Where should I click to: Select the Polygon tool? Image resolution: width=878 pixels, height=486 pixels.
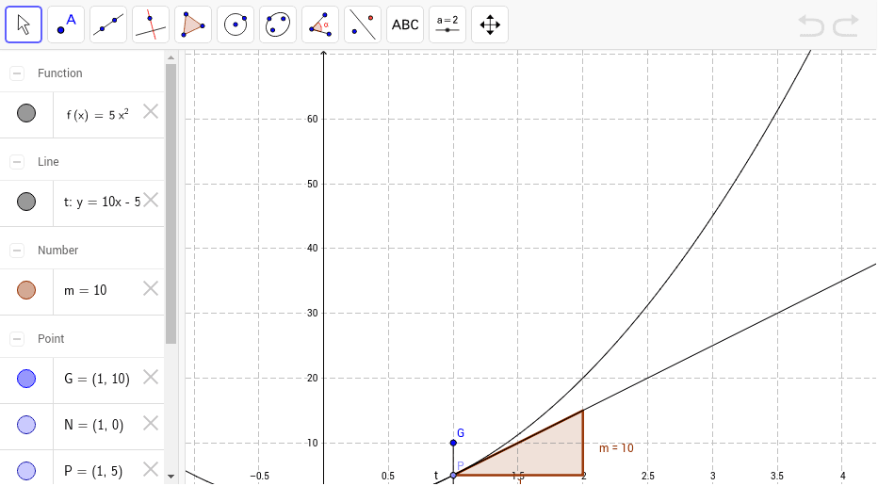pos(193,24)
